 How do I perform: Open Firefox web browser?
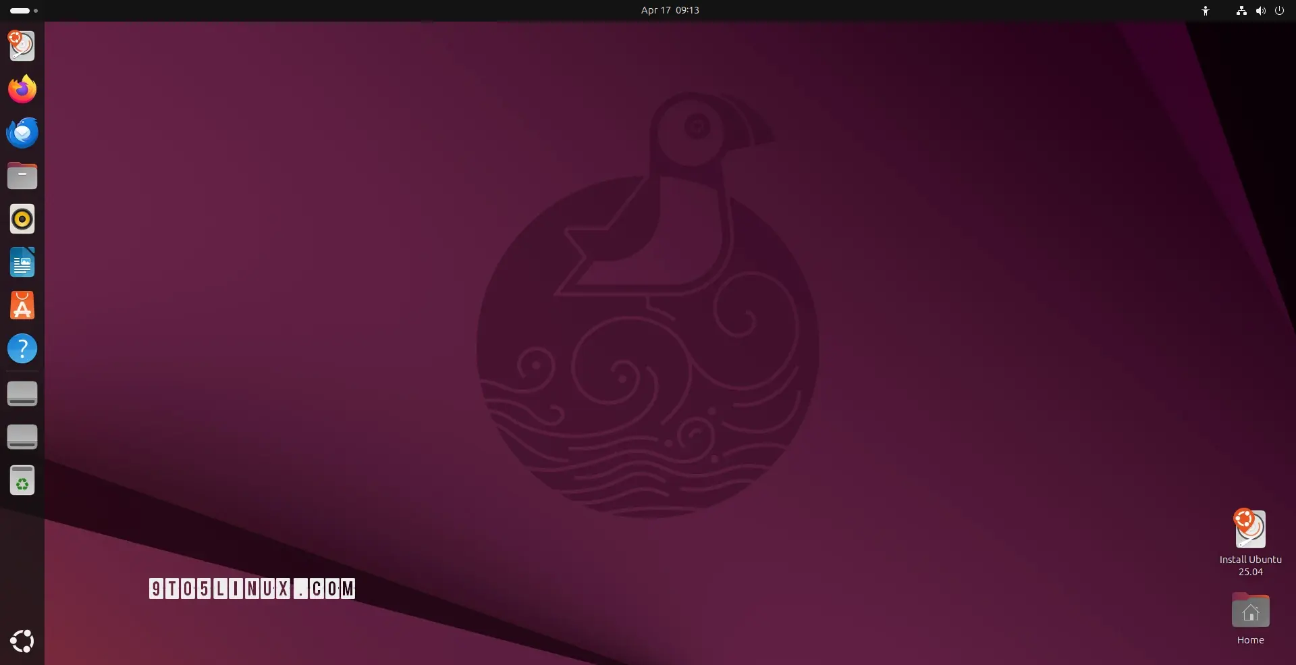[22, 89]
